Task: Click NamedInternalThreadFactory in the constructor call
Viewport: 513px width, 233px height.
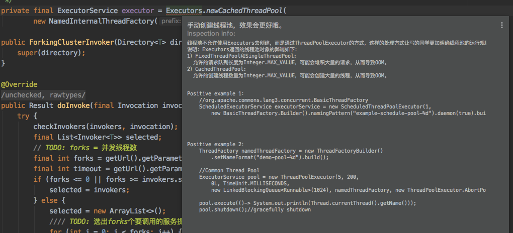Action: (x=101, y=21)
